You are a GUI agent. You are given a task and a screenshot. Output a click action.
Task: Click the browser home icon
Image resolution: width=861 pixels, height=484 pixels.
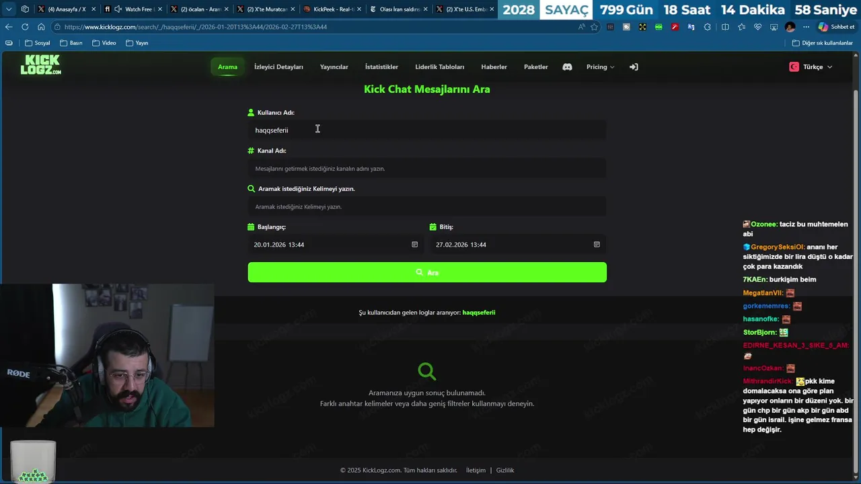point(41,27)
